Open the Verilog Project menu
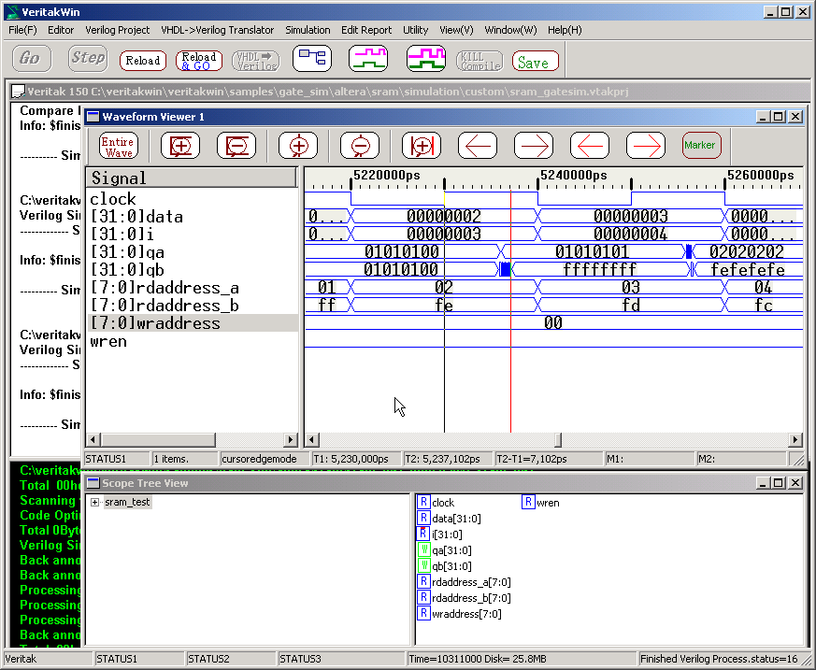The height and width of the screenshot is (670, 816). tap(117, 30)
